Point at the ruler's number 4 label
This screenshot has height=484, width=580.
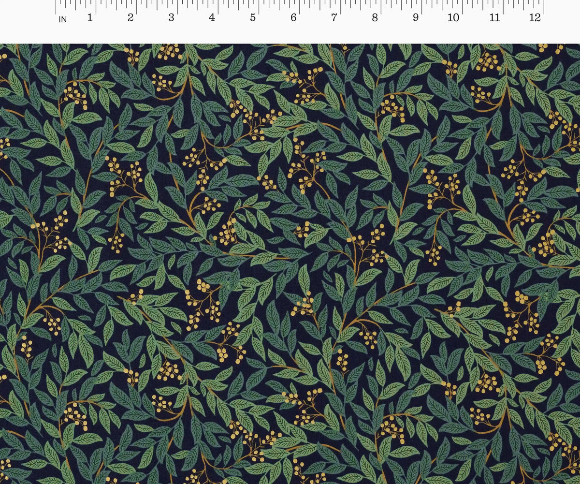pos(212,18)
